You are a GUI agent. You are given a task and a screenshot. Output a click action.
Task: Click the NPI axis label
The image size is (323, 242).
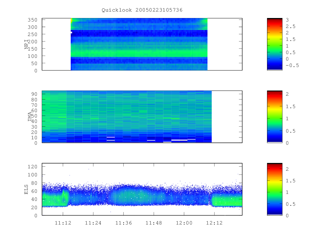26,44
